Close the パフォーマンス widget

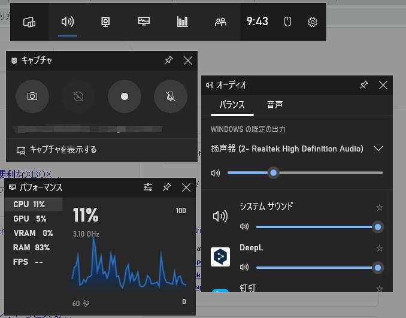186,187
